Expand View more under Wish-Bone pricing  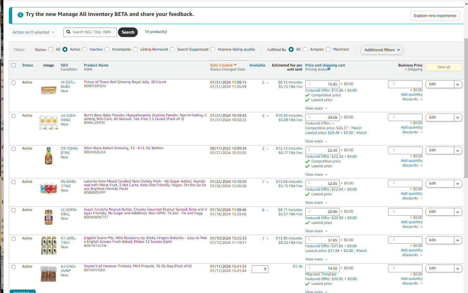(316, 174)
